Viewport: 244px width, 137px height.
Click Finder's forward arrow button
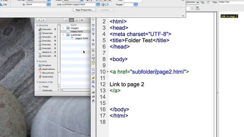(44, 20)
